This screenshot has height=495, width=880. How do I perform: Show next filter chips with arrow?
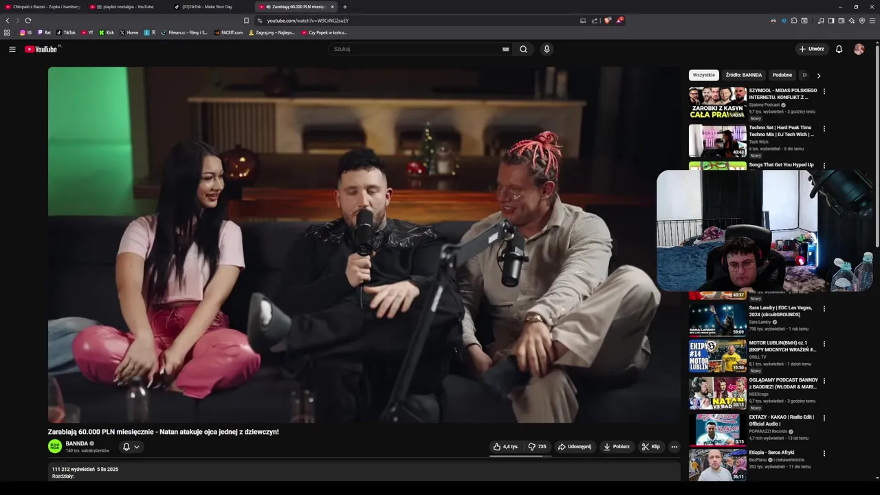818,76
